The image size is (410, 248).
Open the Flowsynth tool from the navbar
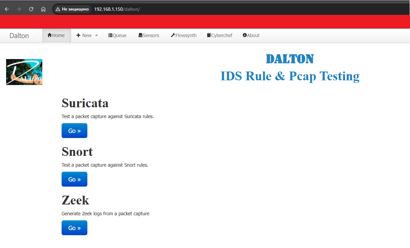click(184, 35)
